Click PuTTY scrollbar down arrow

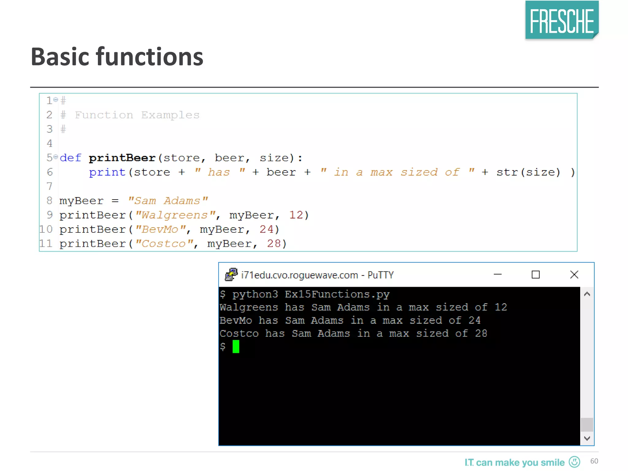point(587,438)
